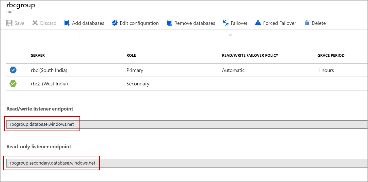The height and width of the screenshot is (182, 368).
Task: Sort by the SERVER column header
Action: coord(38,56)
